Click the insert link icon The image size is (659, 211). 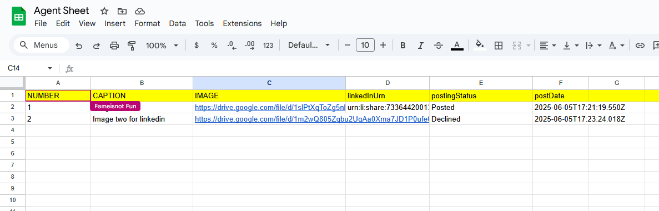[640, 46]
